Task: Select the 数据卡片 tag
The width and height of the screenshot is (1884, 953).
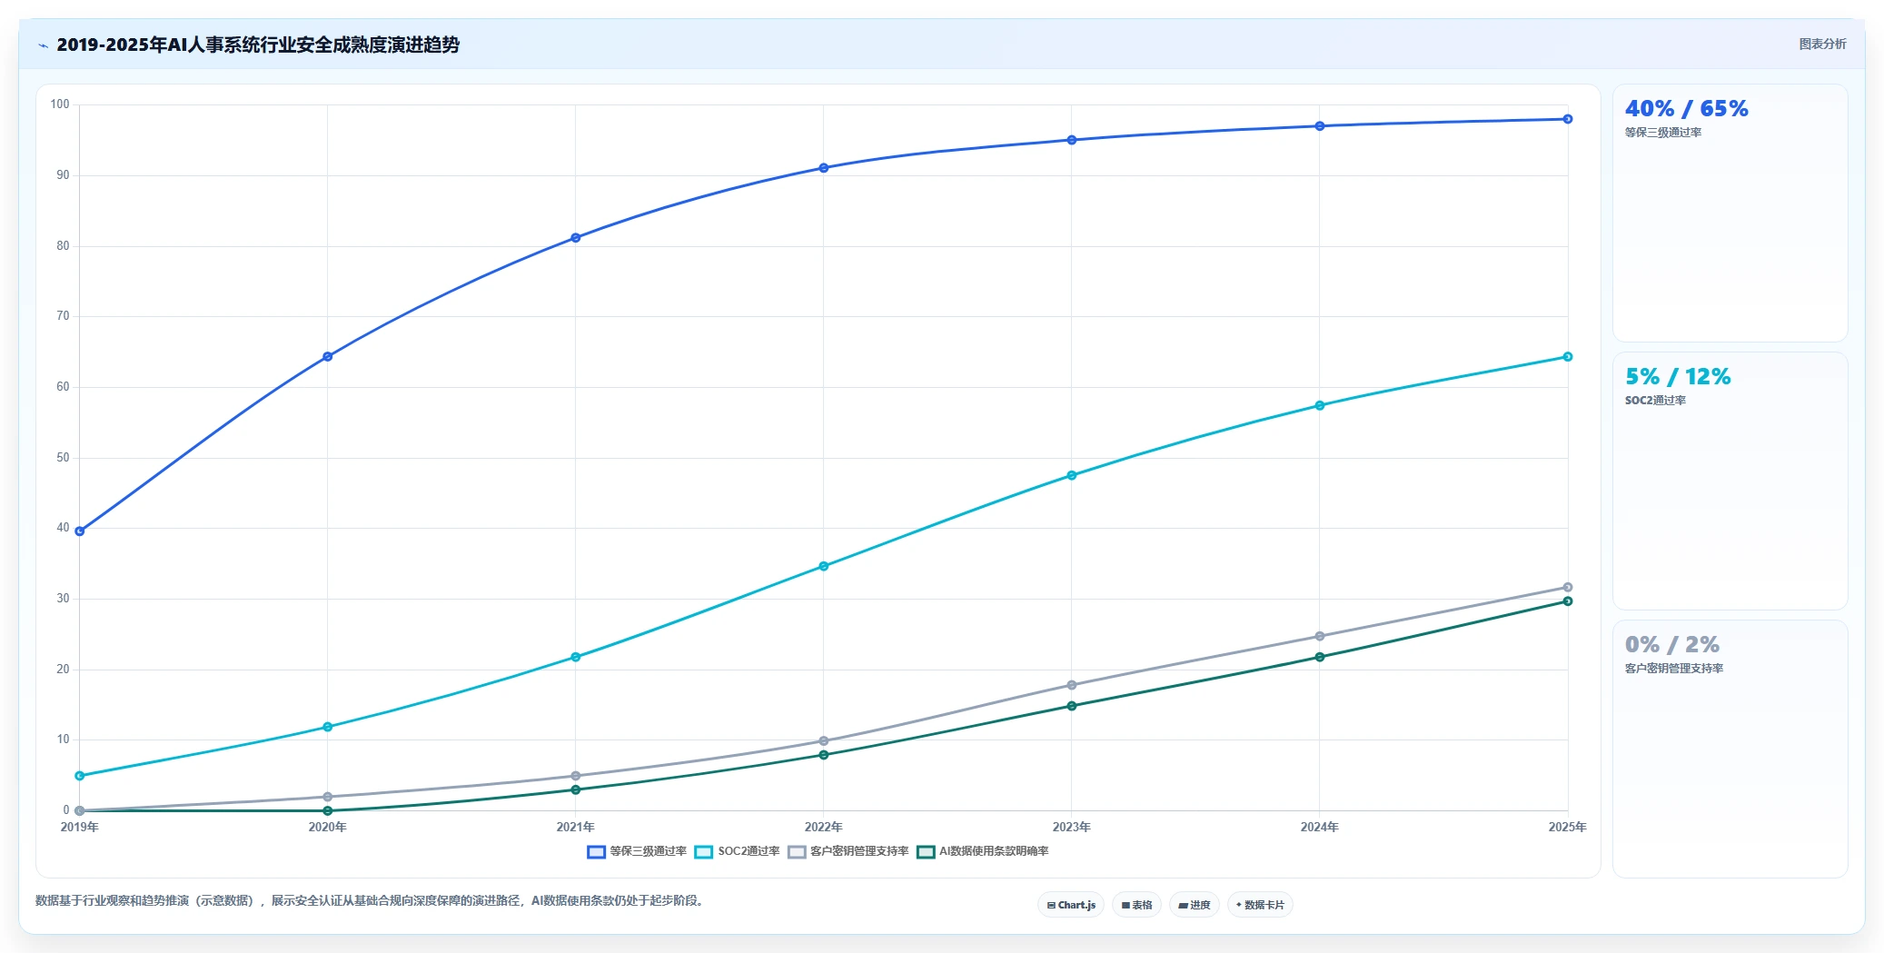Action: (x=1260, y=905)
